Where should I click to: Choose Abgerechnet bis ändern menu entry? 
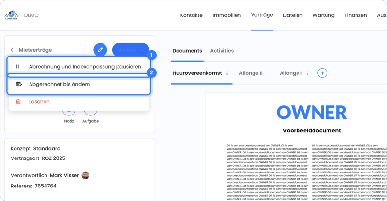point(79,84)
